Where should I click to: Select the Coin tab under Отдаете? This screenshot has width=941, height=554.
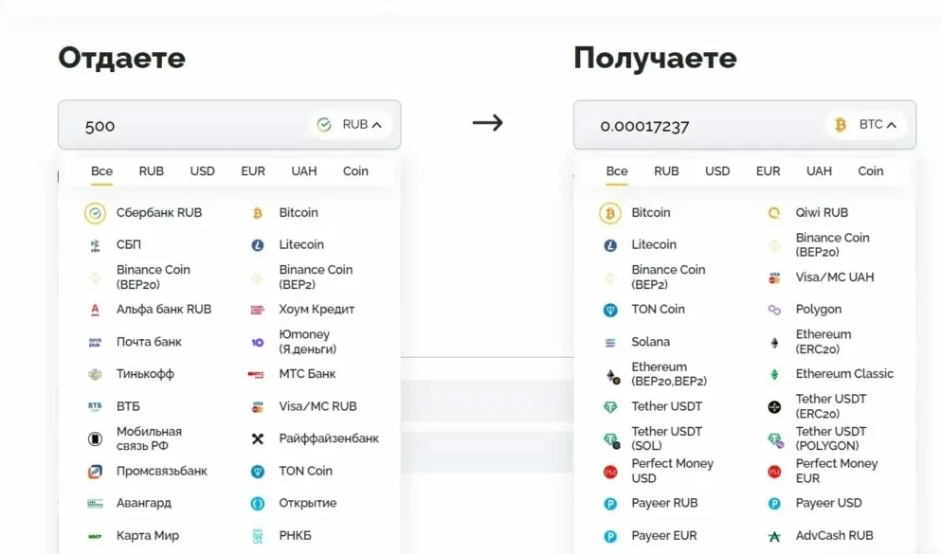355,171
